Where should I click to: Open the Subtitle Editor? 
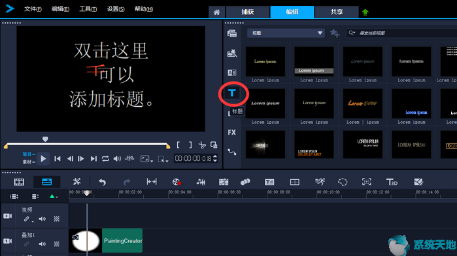[x=269, y=182]
